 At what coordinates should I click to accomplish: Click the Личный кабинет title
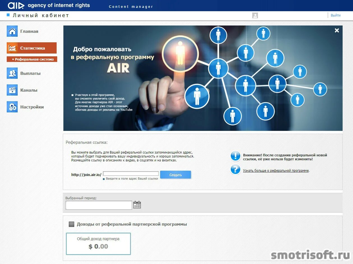coord(41,15)
